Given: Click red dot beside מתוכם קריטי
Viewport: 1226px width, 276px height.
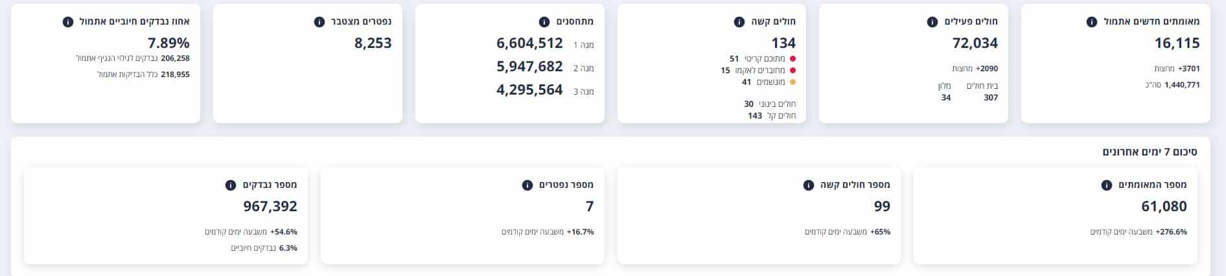Looking at the screenshot, I should pyautogui.click(x=792, y=59).
